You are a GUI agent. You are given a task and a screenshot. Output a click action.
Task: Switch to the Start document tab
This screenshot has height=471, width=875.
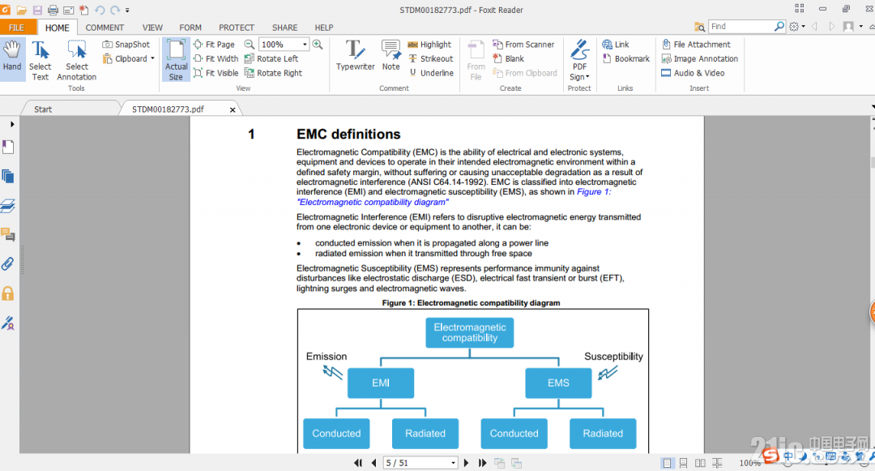[x=43, y=109]
